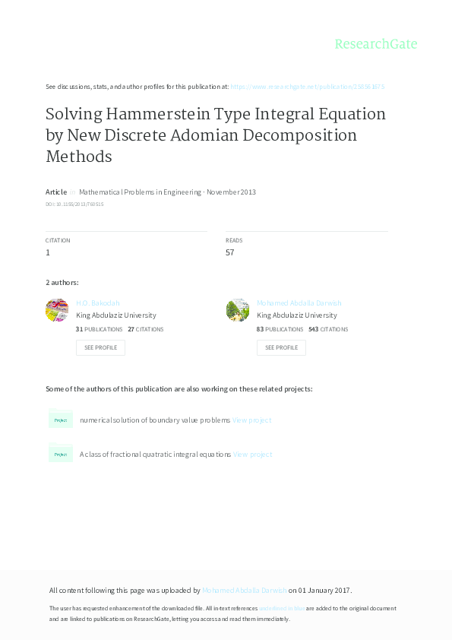Select the Article type label
The height and width of the screenshot is (640, 452).
pos(55,192)
